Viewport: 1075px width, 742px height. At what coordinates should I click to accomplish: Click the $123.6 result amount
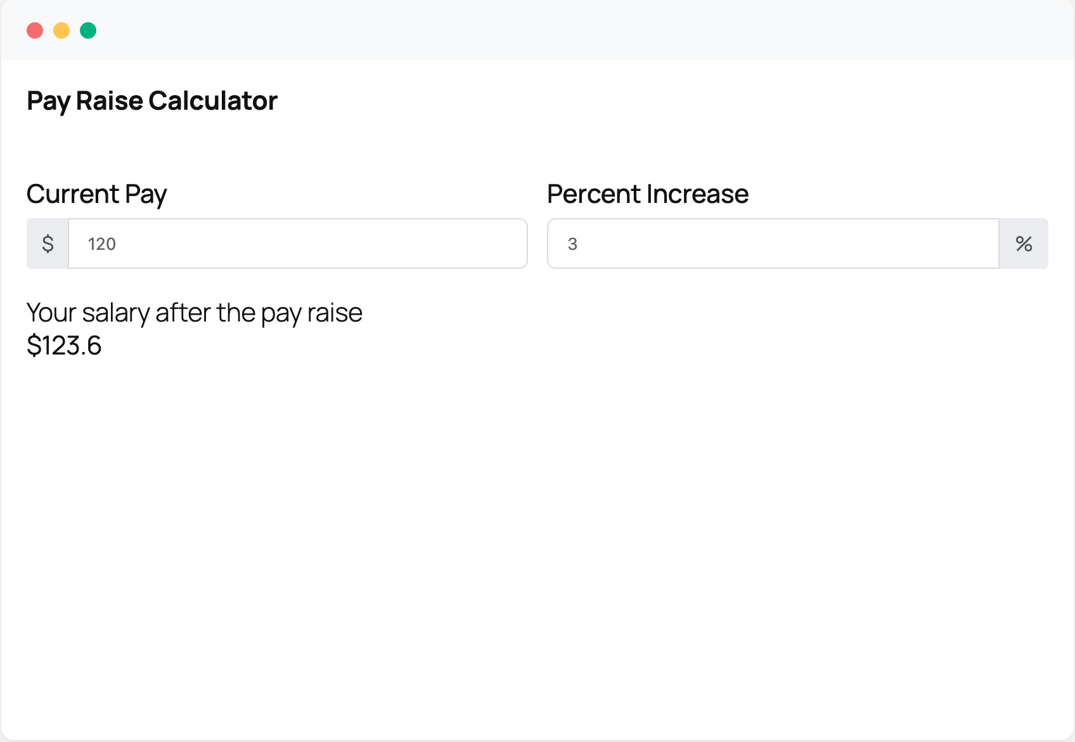(x=64, y=346)
